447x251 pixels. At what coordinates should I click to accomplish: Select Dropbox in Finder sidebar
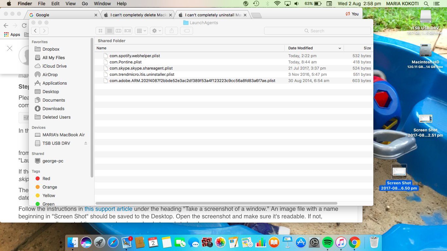click(x=51, y=49)
